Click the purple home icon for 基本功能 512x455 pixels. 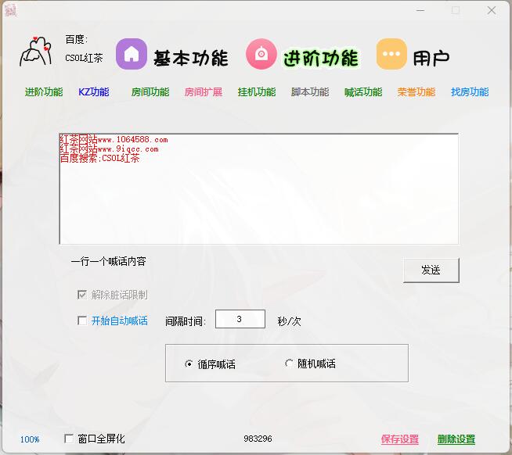(132, 54)
